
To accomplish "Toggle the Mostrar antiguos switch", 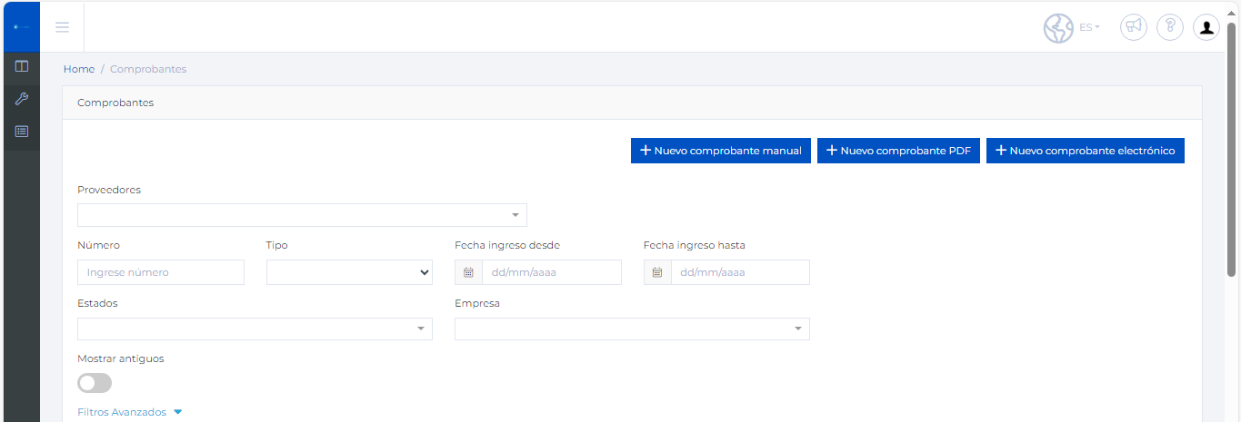I will click(95, 383).
